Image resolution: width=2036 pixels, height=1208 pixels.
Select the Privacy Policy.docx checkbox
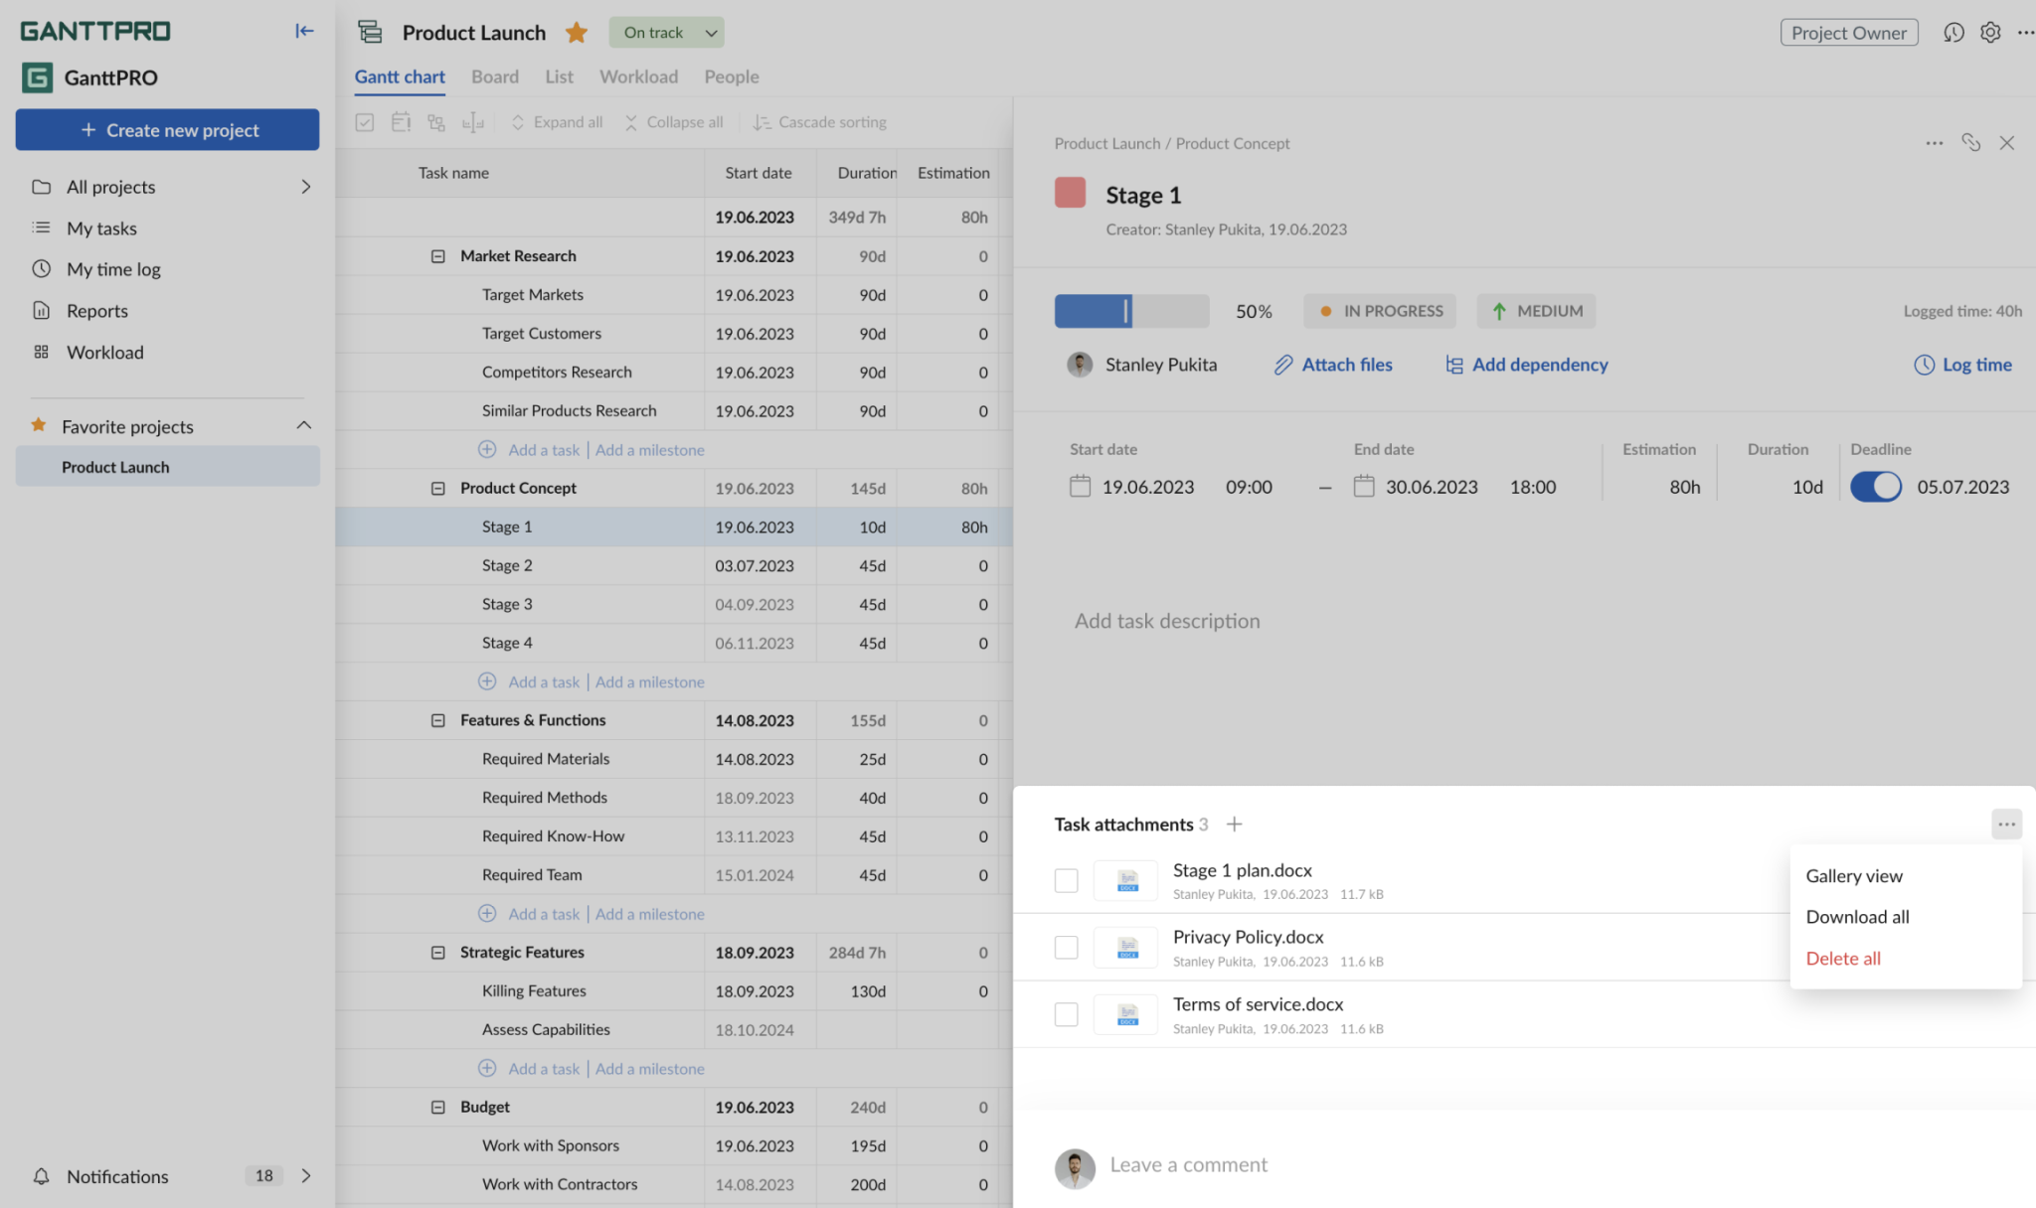(1066, 948)
